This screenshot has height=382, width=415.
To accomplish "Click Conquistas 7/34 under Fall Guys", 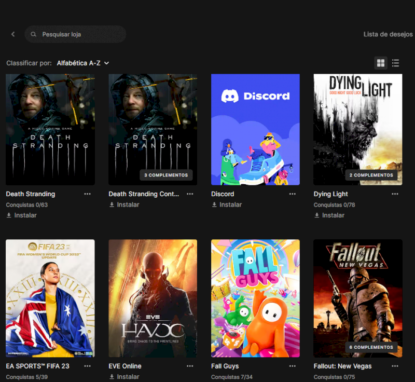I will pos(232,377).
